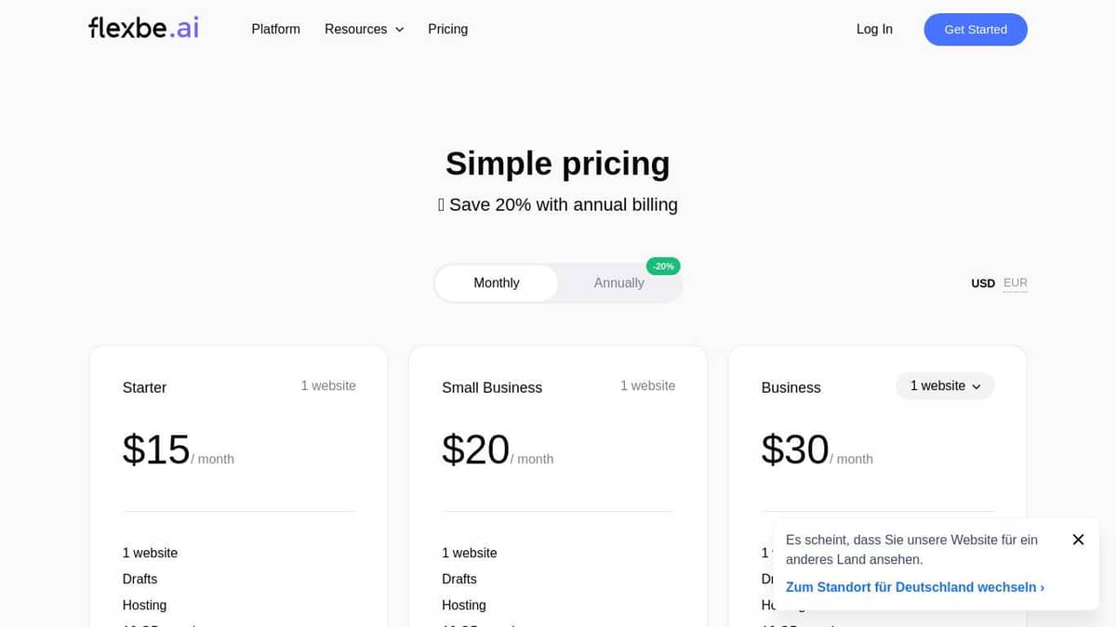Switch currency display to EUR
Image resolution: width=1116 pixels, height=627 pixels.
pos(1015,282)
